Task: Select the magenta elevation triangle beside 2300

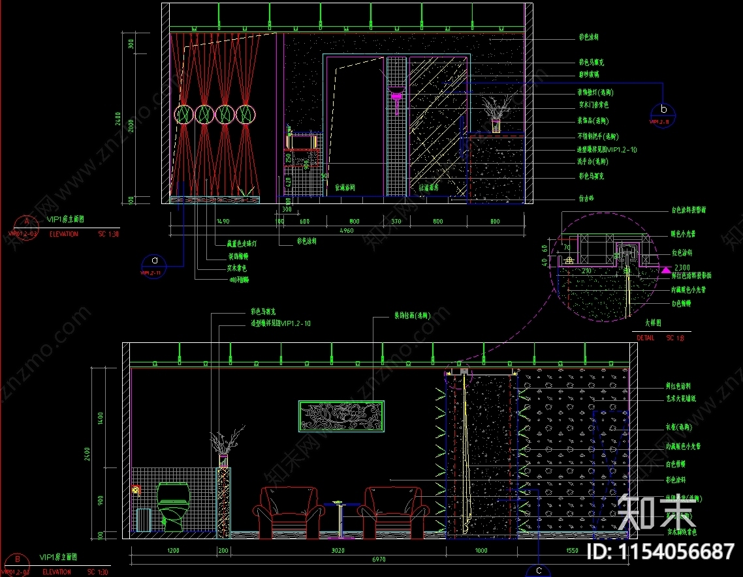Action: pyautogui.click(x=666, y=271)
